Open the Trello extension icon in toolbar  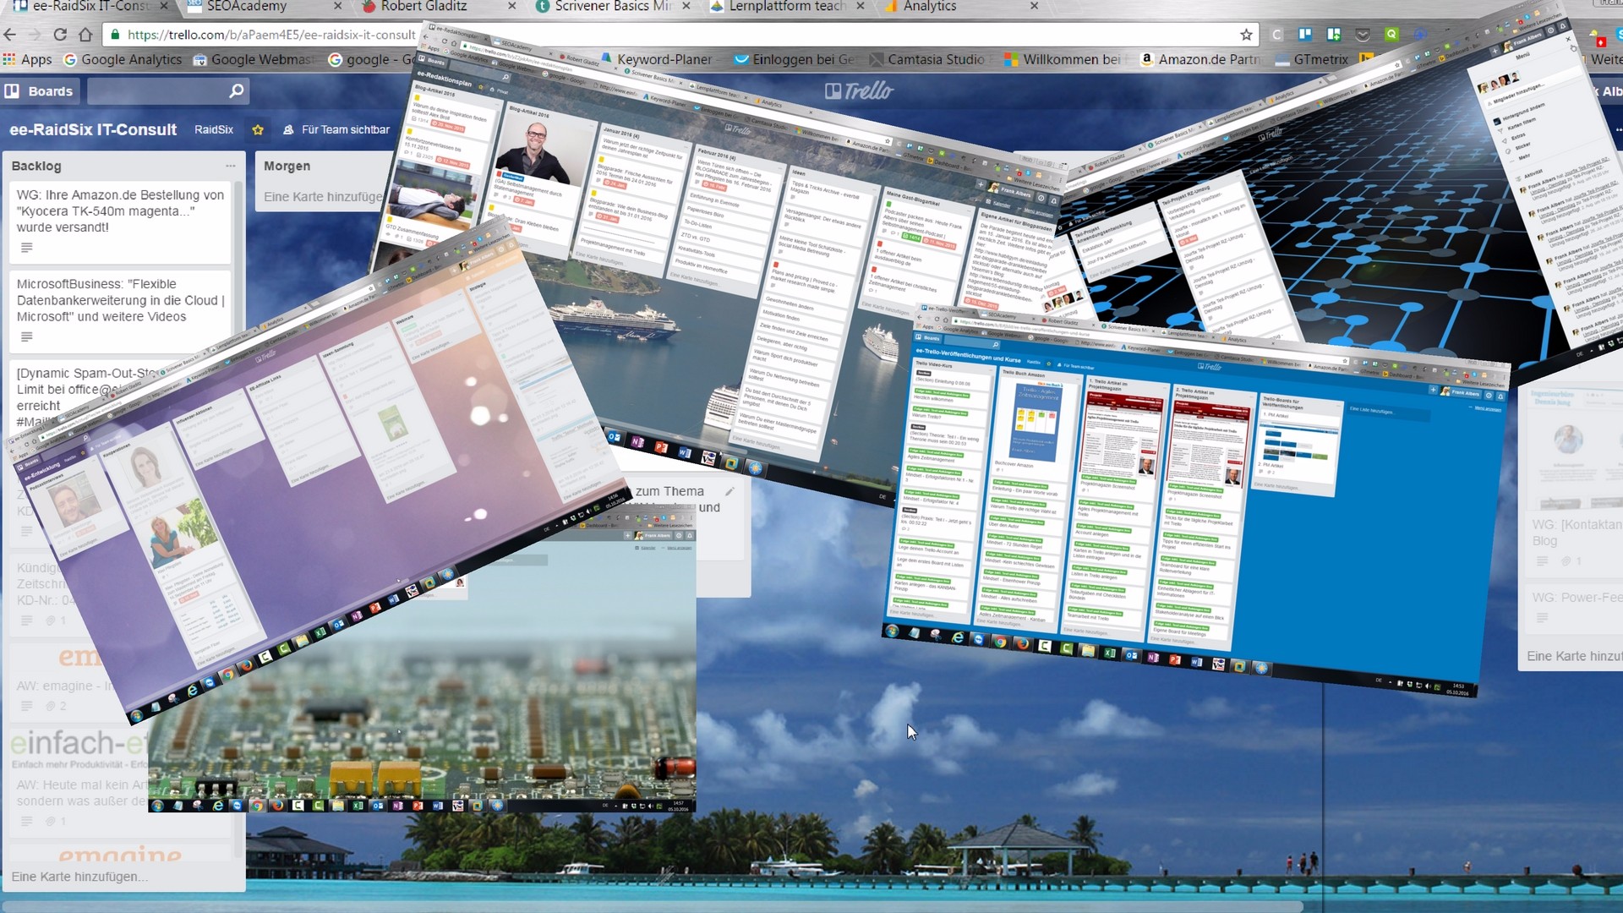click(x=1306, y=35)
